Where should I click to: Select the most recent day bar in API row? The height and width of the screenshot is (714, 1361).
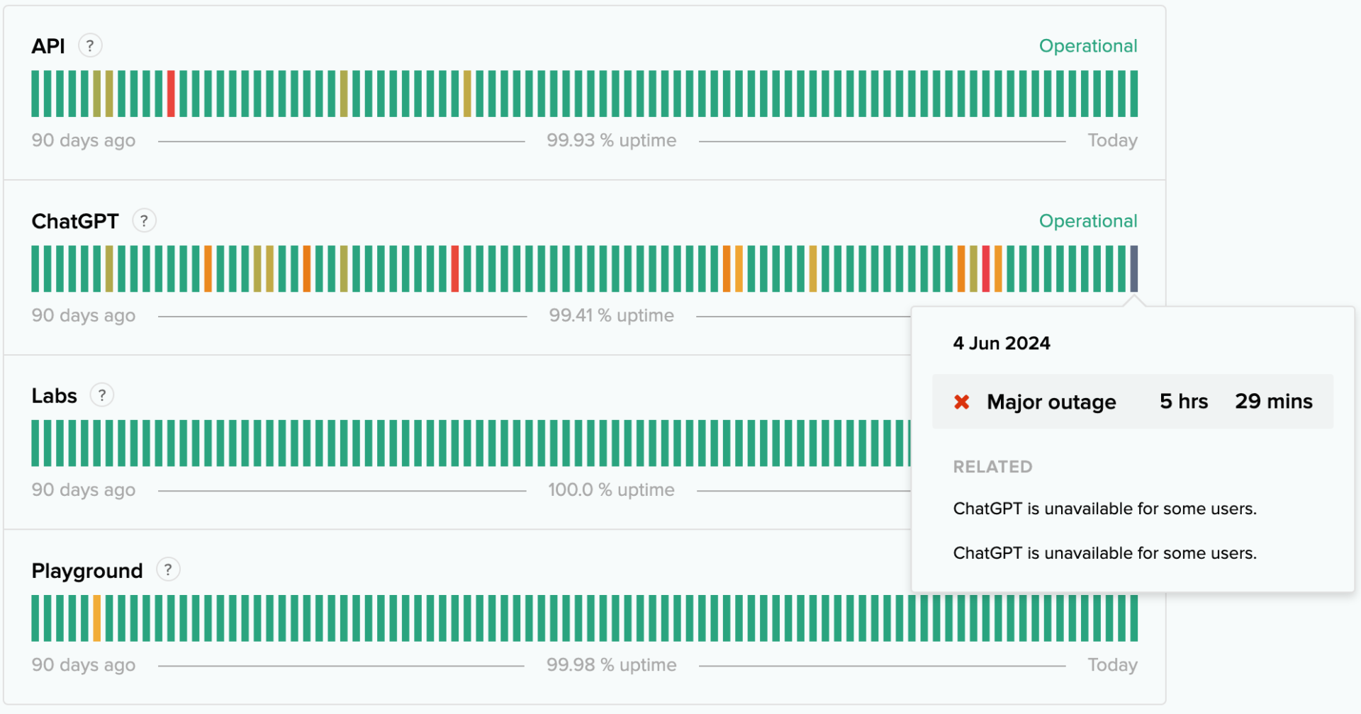(x=1134, y=93)
